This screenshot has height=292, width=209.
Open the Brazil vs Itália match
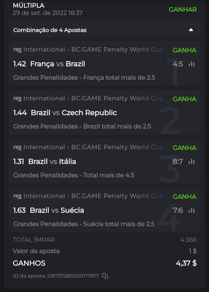(52, 162)
